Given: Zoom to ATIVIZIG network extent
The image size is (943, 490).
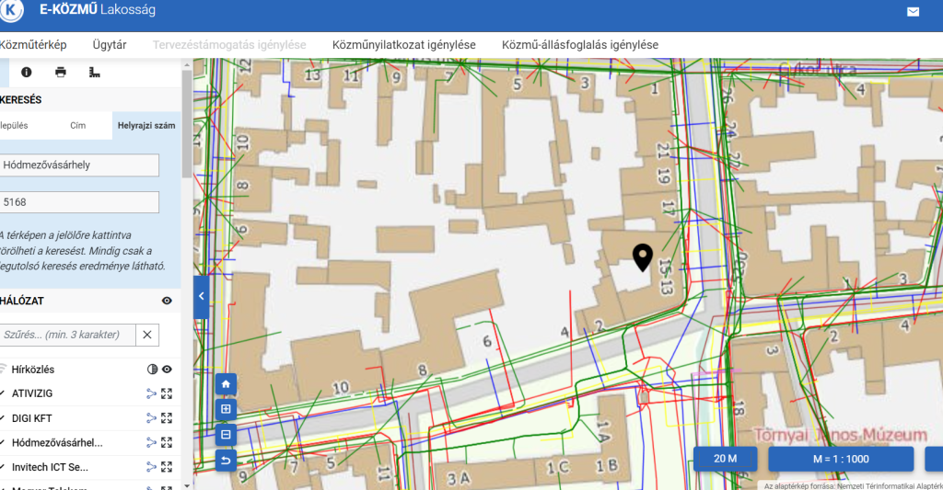Looking at the screenshot, I should tap(167, 393).
